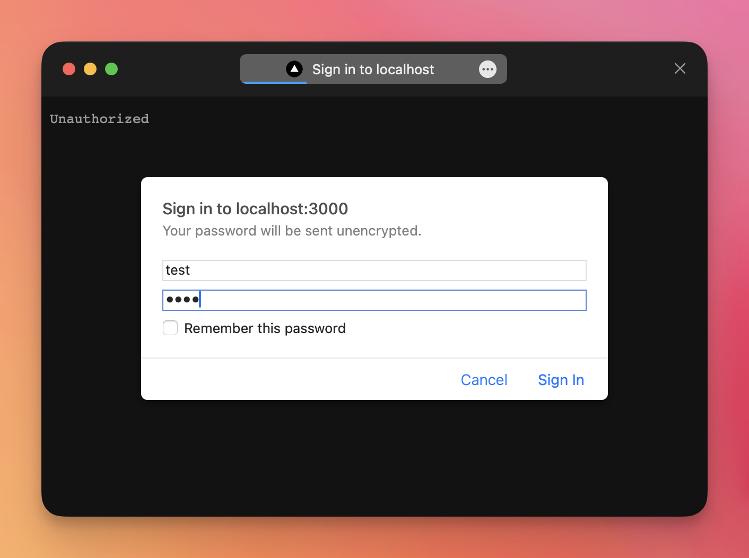Open the ellipsis more options menu

coord(487,69)
